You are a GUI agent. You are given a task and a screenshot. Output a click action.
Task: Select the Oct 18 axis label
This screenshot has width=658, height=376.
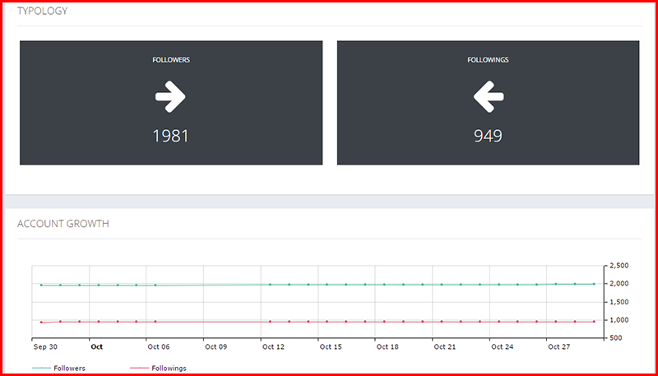coord(387,347)
